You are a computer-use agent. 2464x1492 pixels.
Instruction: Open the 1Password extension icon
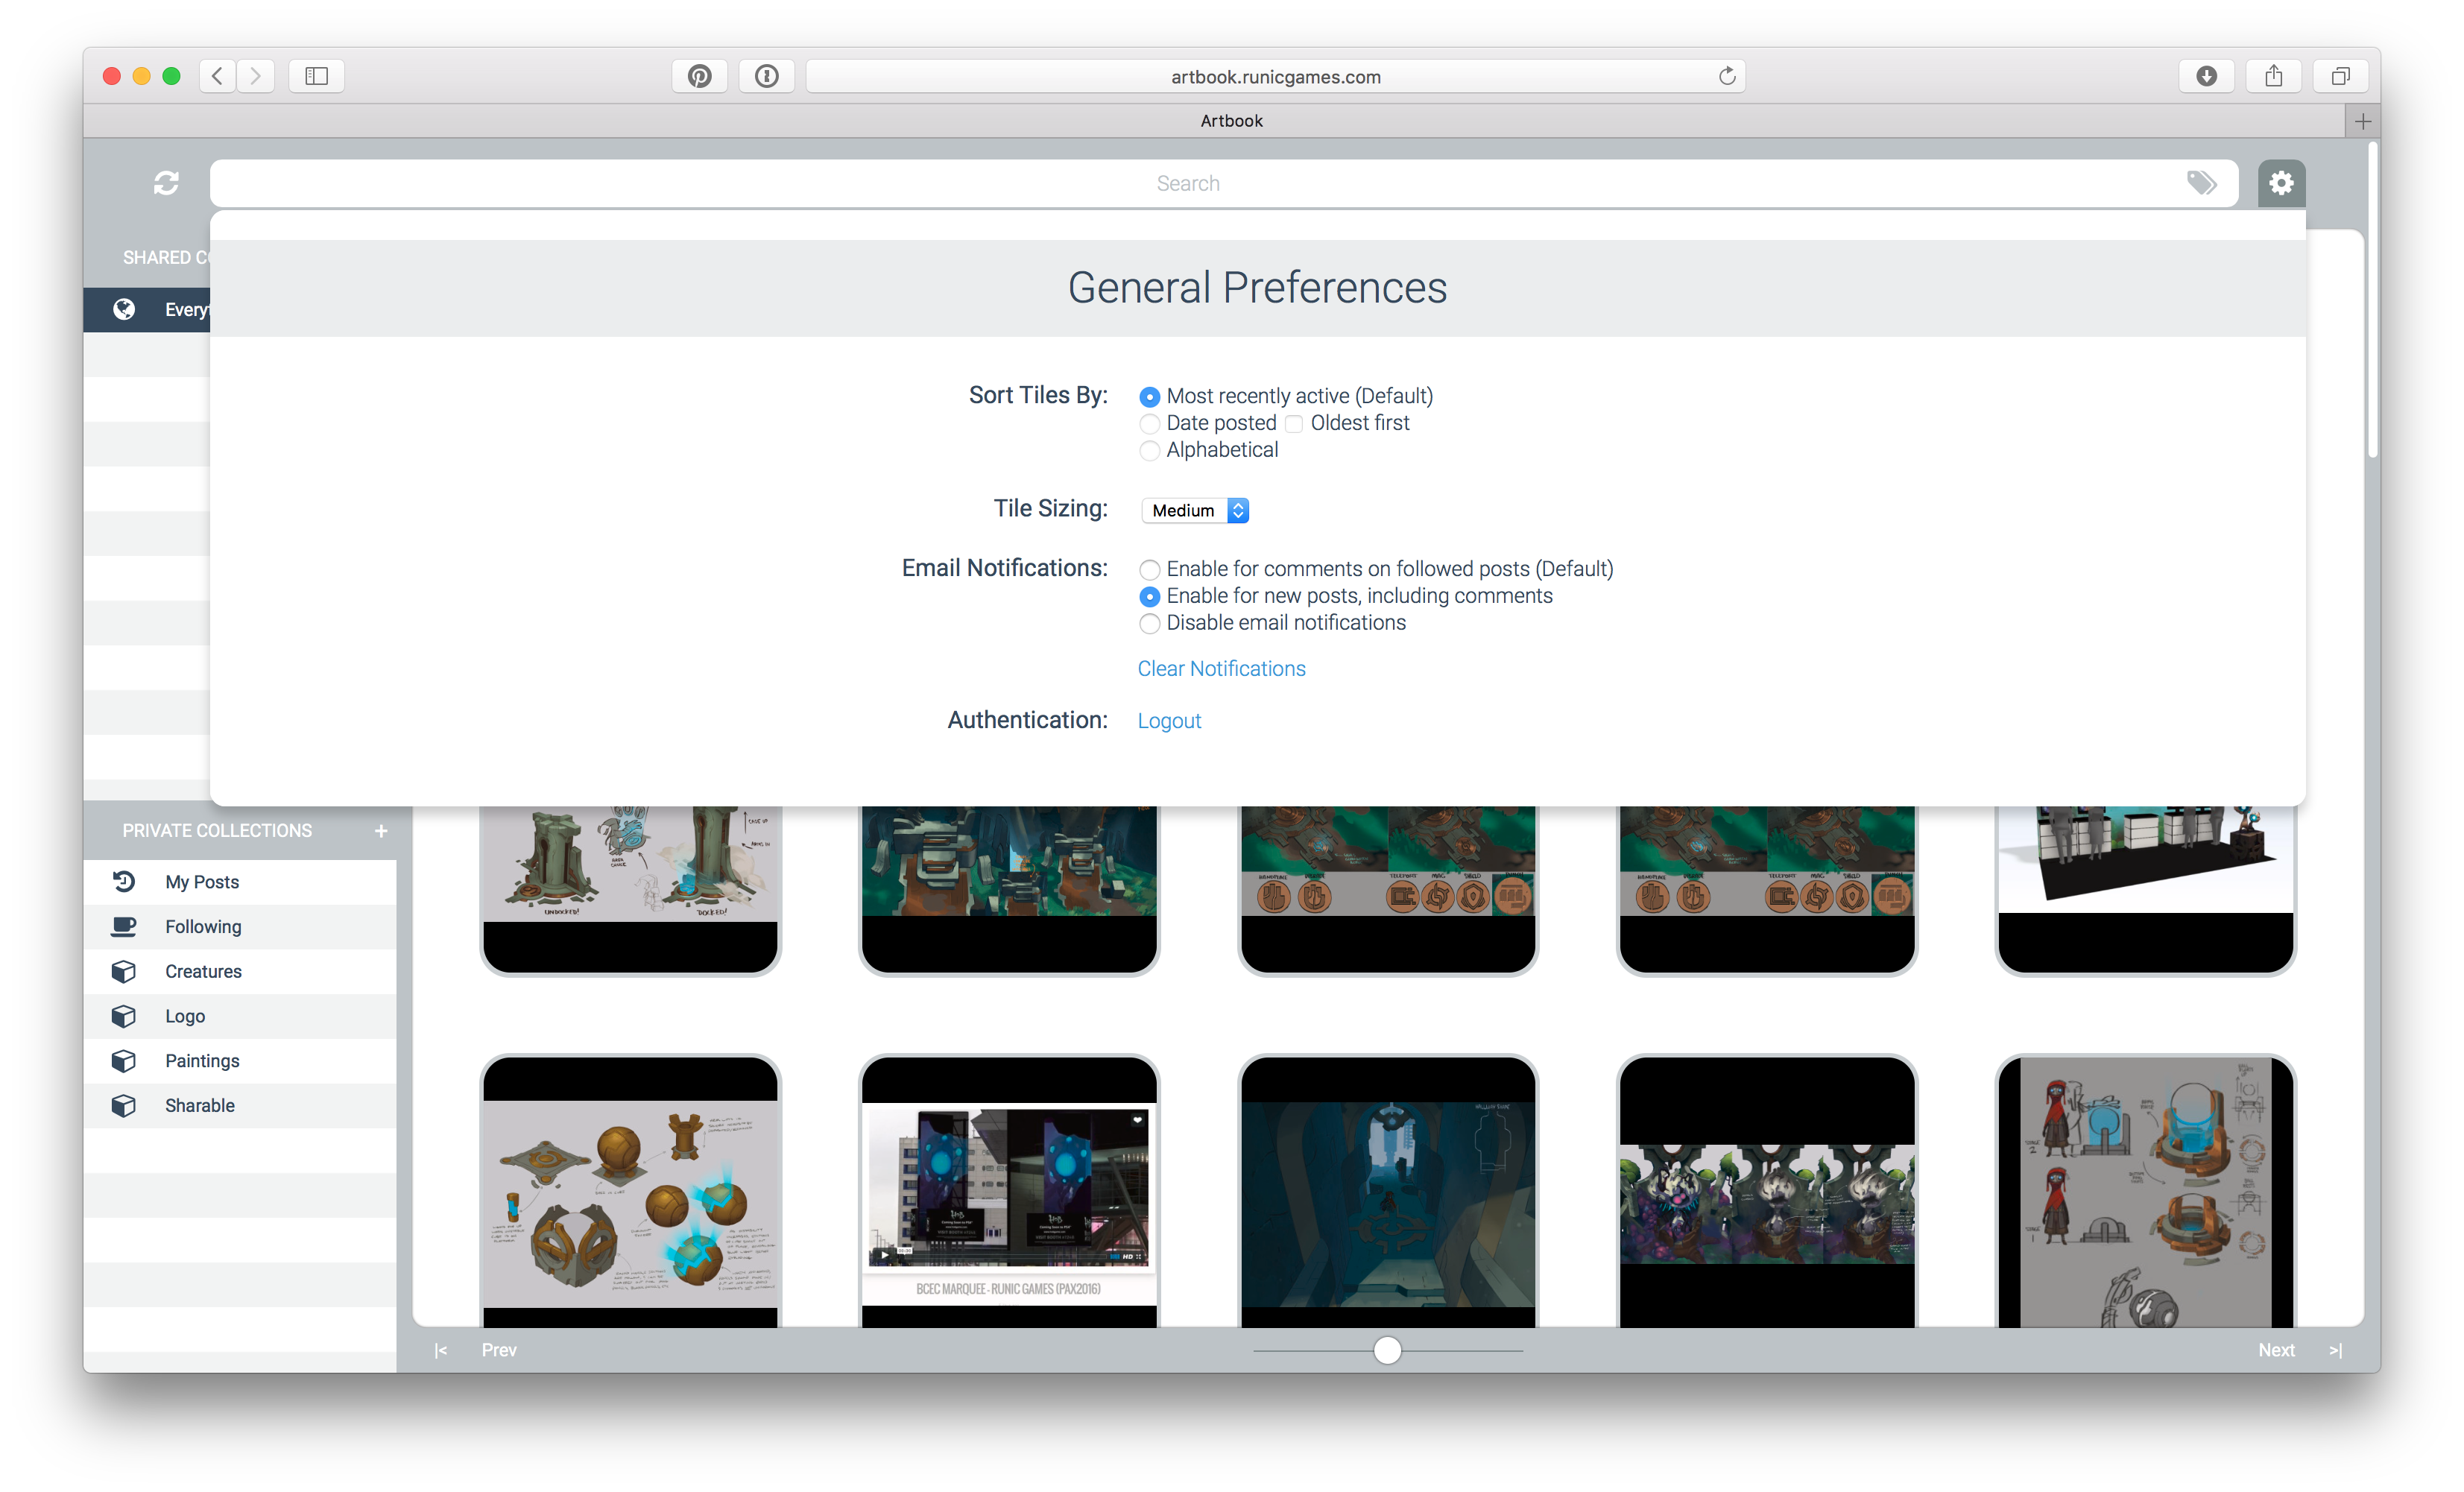click(x=767, y=76)
